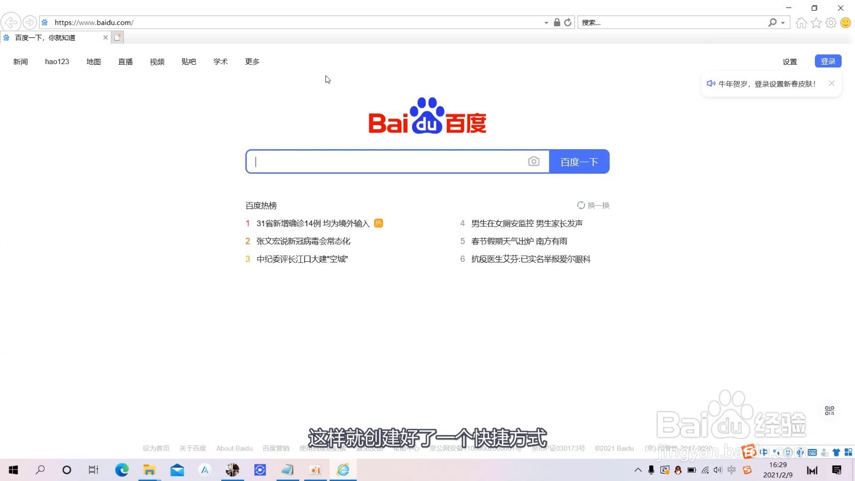This screenshot has width=855, height=481.
Task: Click About Baidu footer link
Action: 235,448
